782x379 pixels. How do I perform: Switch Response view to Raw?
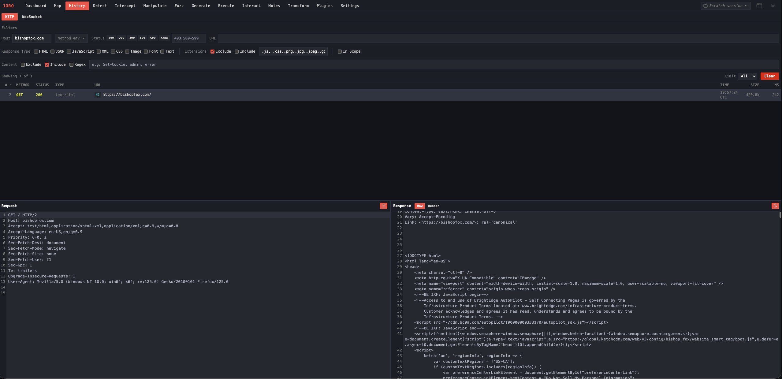420,206
